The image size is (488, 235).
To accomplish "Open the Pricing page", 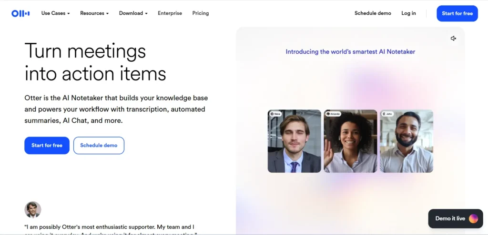I will [x=201, y=13].
